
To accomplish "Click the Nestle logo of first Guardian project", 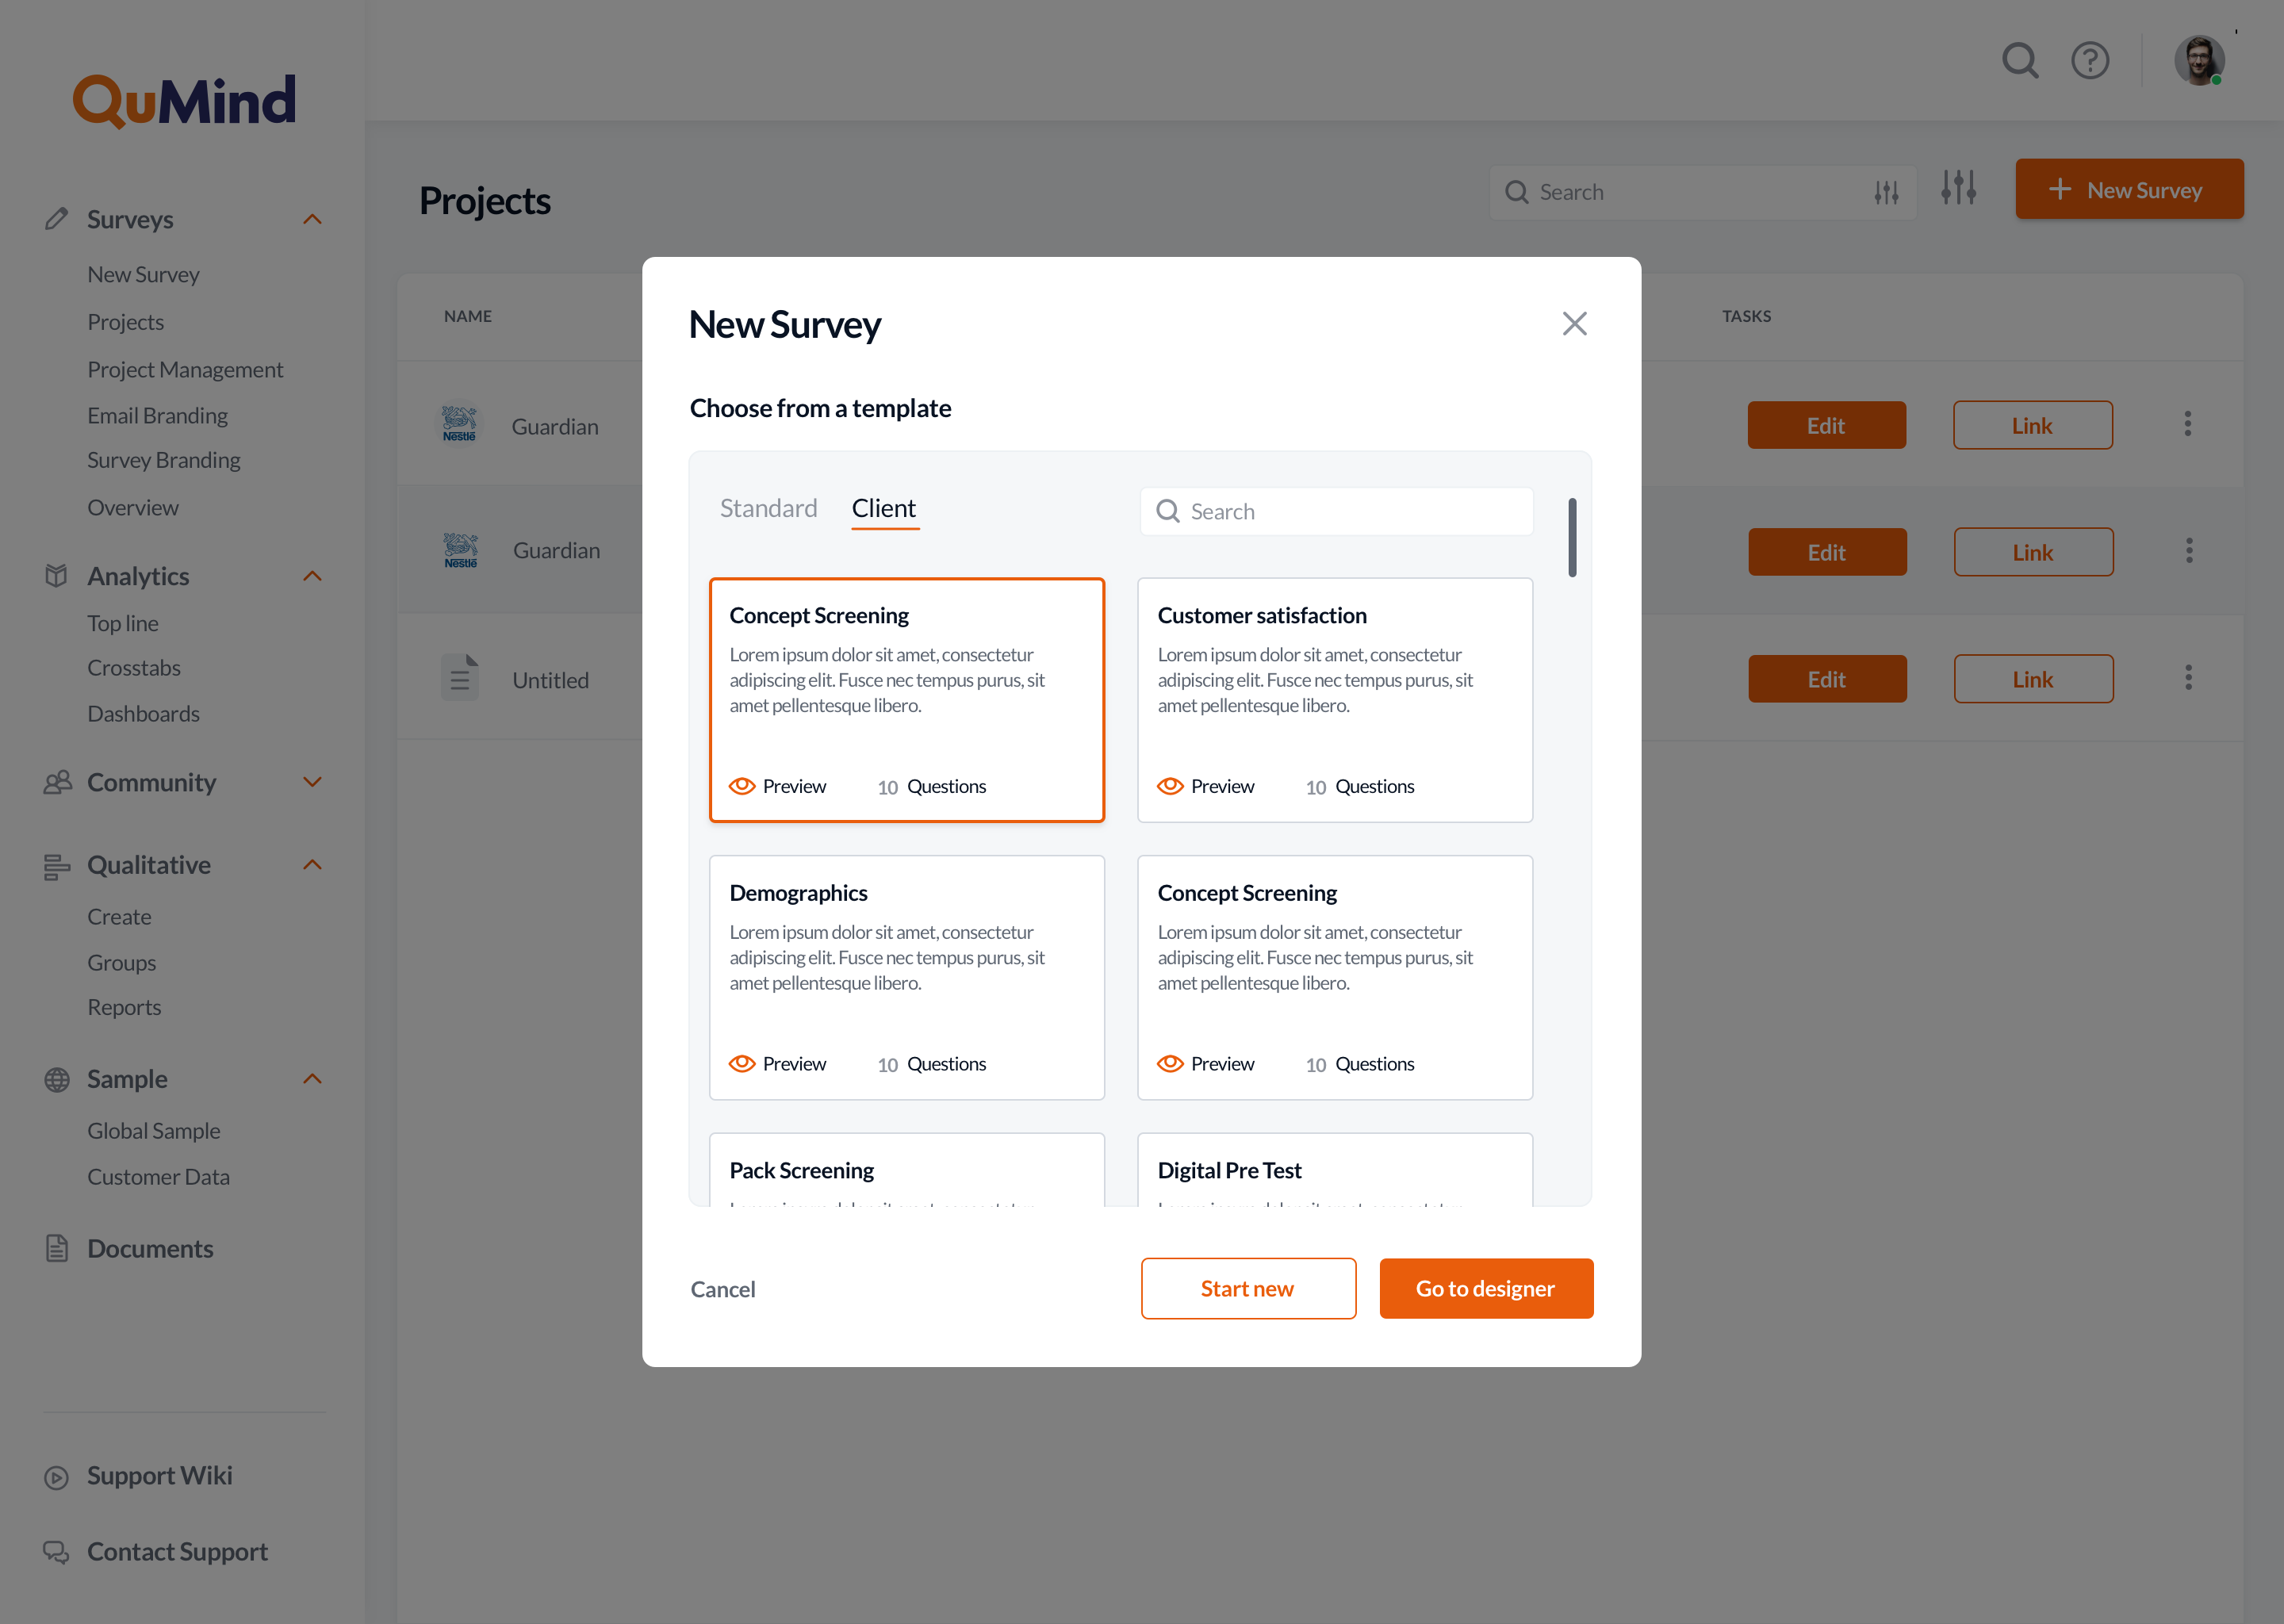I will click(459, 424).
